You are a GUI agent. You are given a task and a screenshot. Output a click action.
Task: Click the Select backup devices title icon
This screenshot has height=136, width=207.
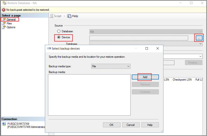tap(49, 48)
